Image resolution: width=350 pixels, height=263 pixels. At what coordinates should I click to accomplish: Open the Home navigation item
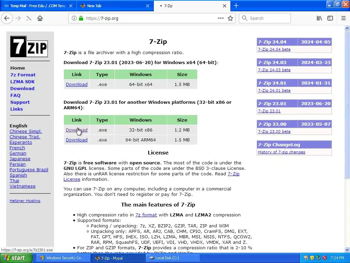click(18, 68)
